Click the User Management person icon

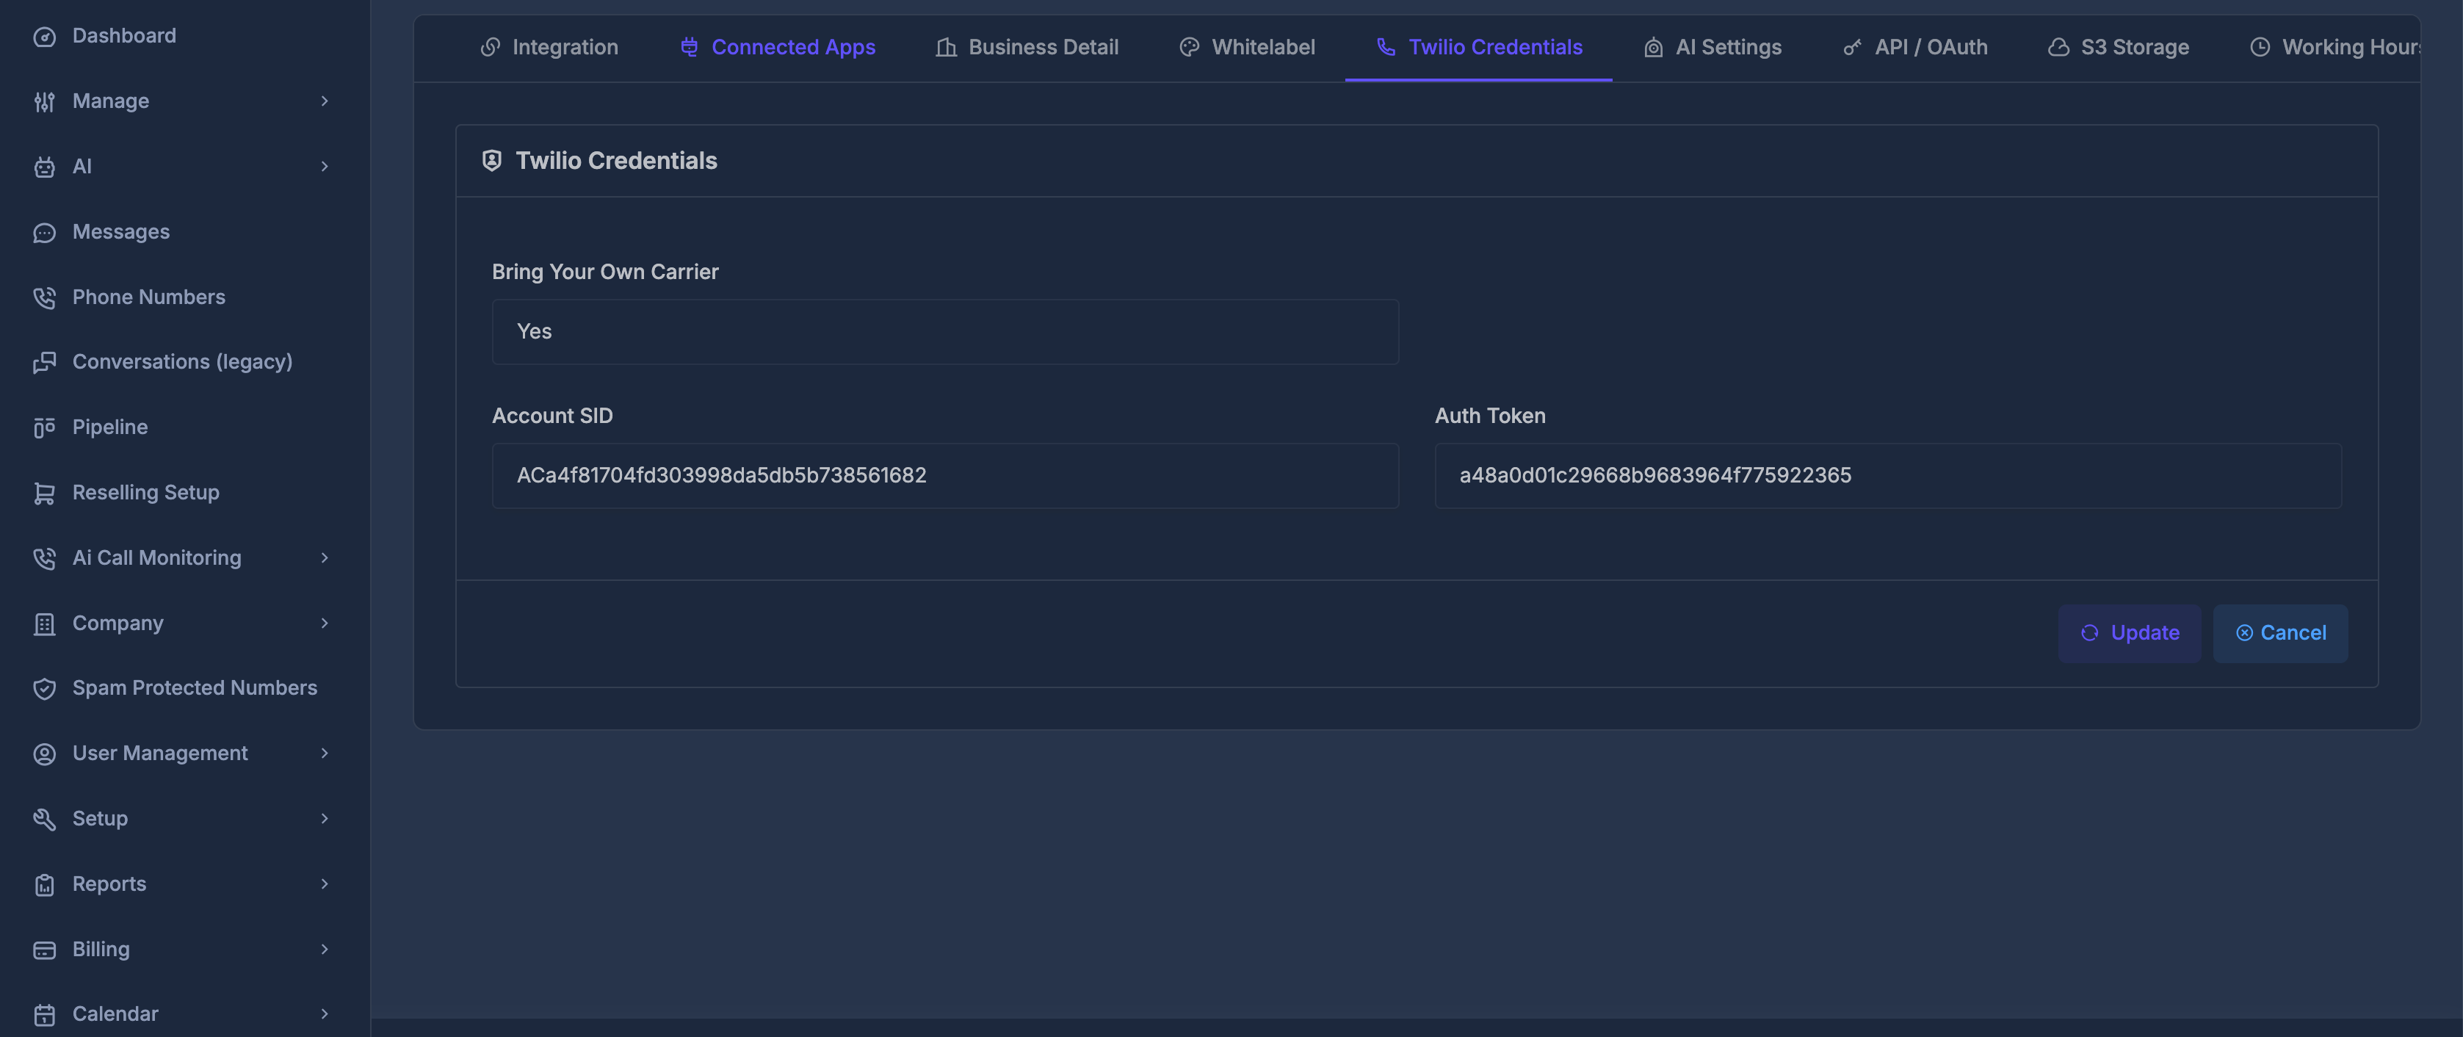coord(44,754)
